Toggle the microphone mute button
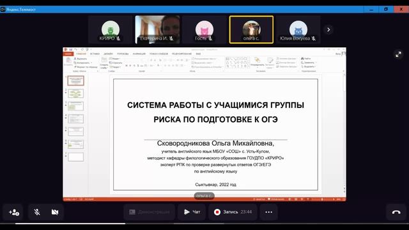This screenshot has width=409, height=230. (x=37, y=212)
